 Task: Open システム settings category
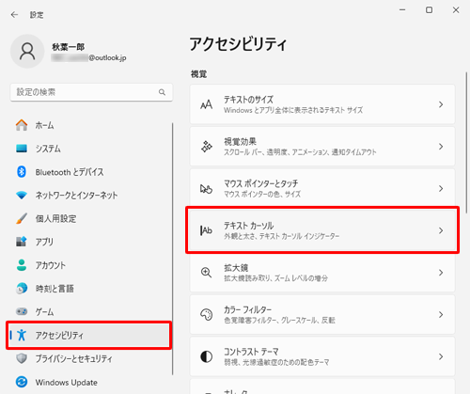coord(89,149)
